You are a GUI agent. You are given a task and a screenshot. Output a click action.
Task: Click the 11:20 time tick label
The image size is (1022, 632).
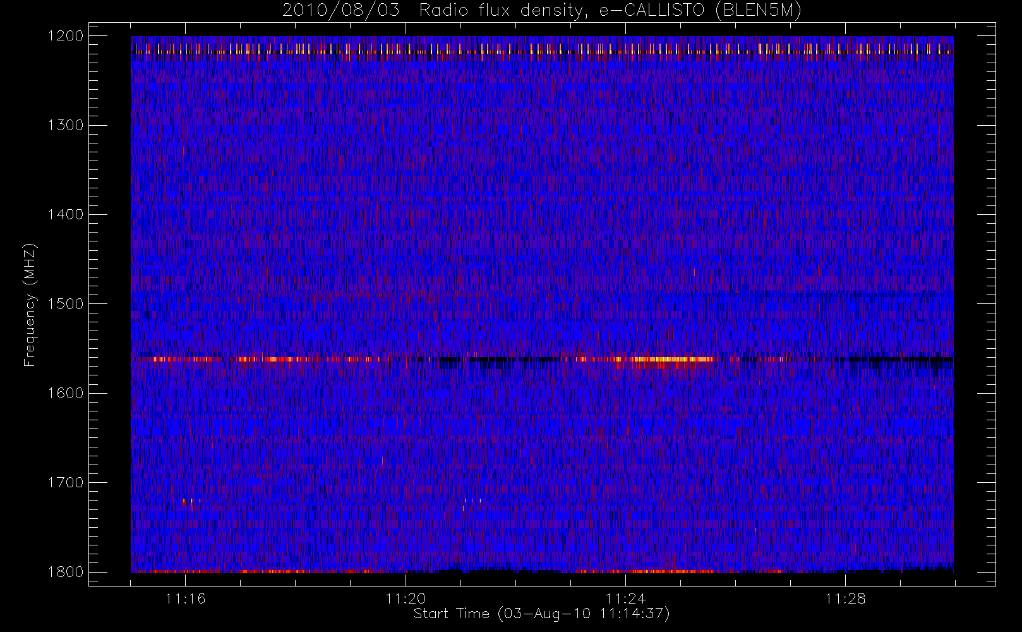pyautogui.click(x=406, y=598)
